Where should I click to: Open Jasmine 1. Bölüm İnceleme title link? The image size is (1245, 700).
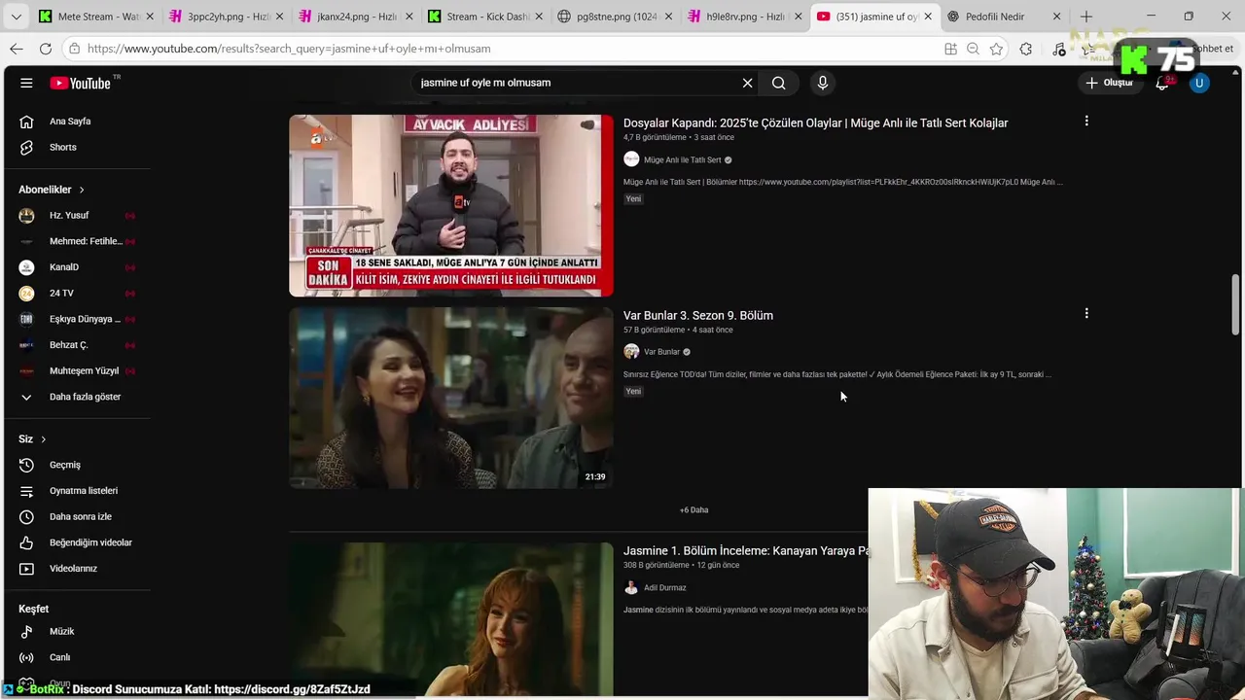pyautogui.click(x=746, y=550)
